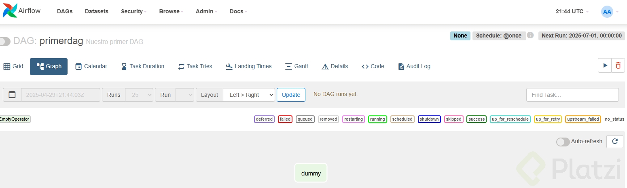
Task: Open the Runs count dropdown
Action: [x=139, y=95]
